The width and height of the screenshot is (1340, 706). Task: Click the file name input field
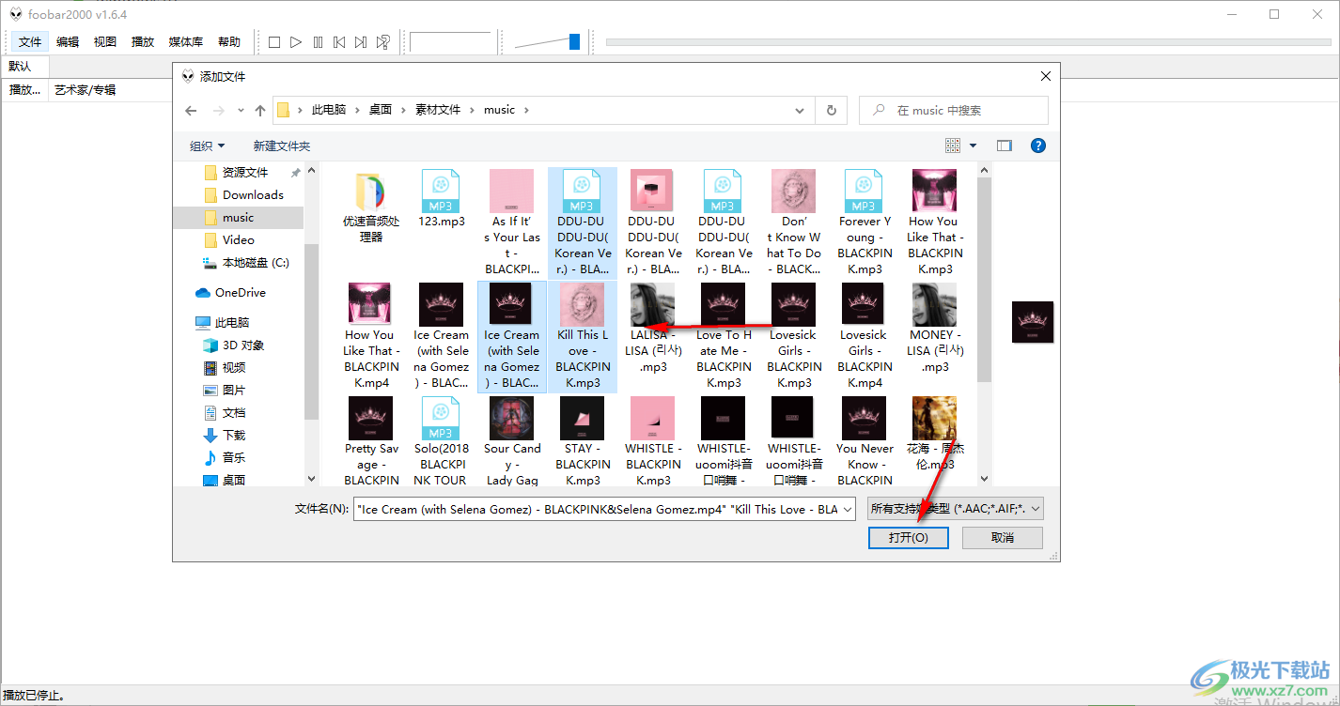coord(596,509)
